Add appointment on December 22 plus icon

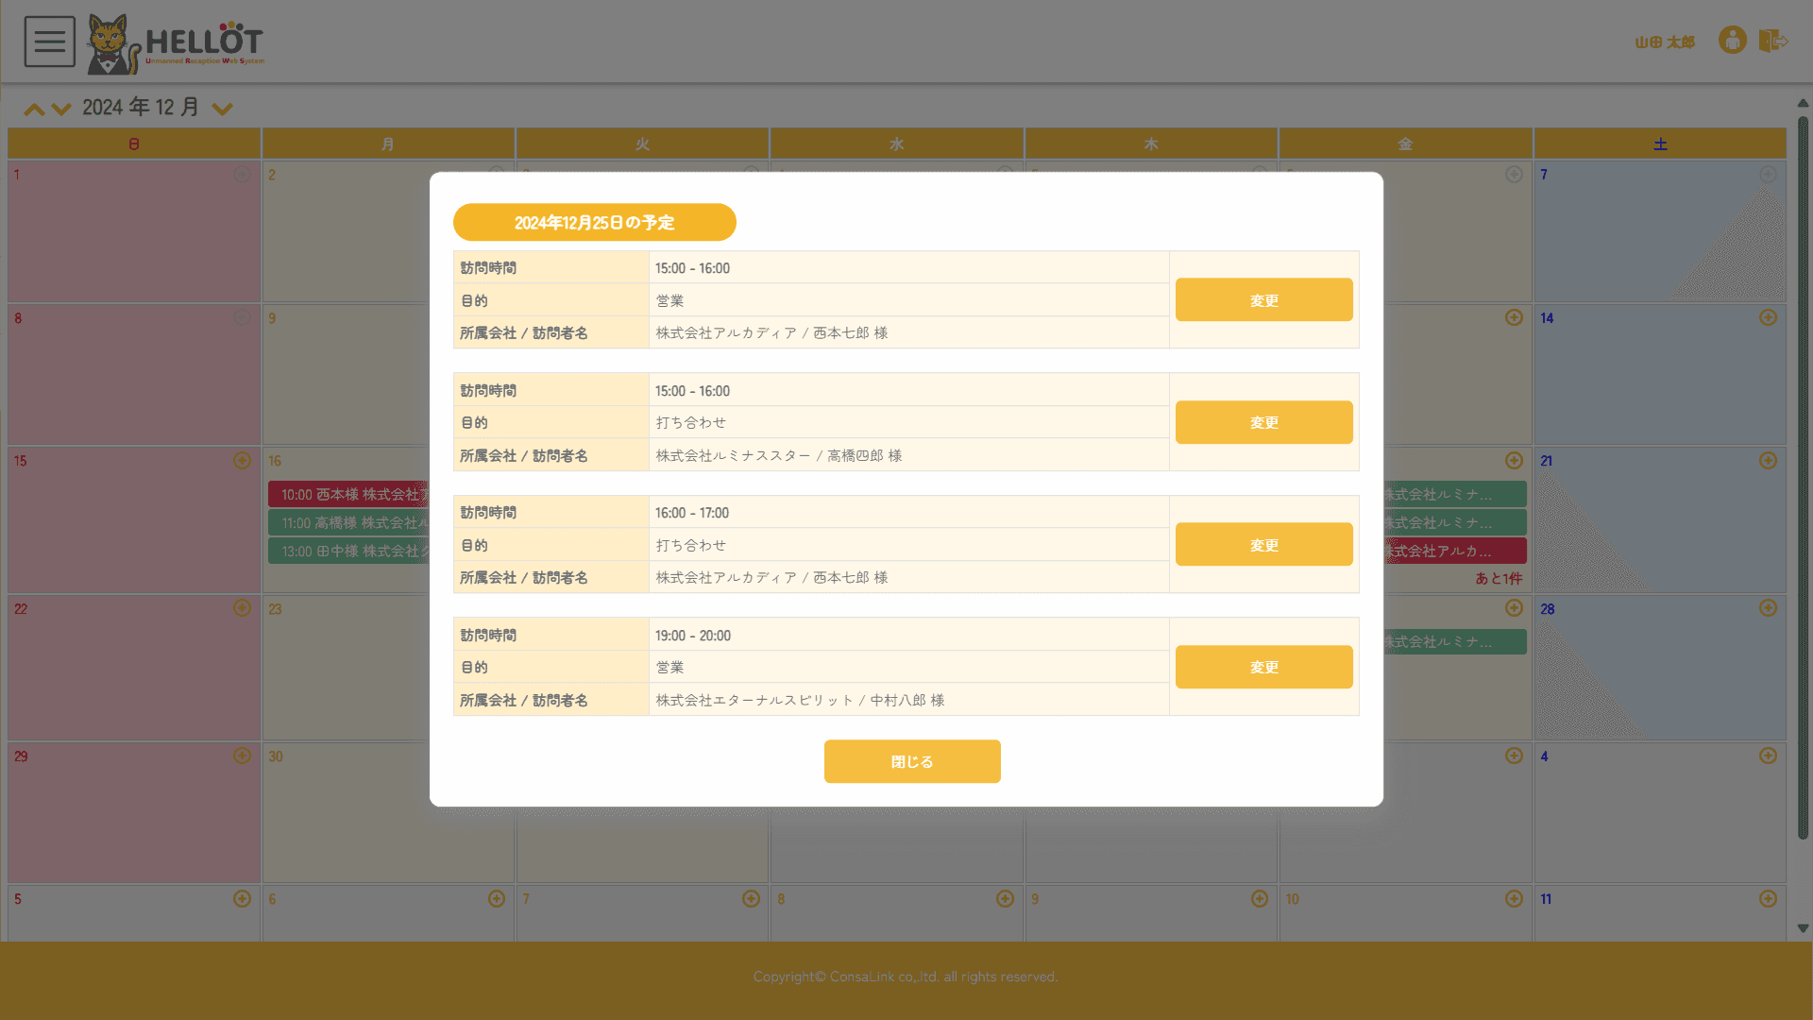tap(242, 608)
